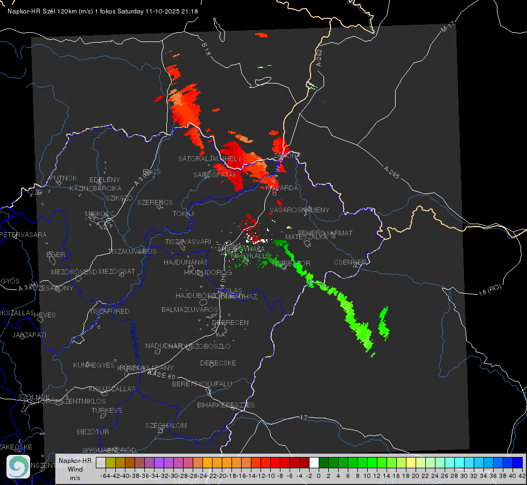Select the white swatch in the wind legend
The height and width of the screenshot is (485, 527).
click(314, 462)
